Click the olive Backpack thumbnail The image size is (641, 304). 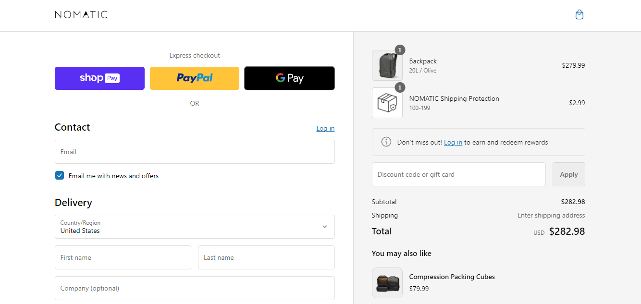pos(387,65)
